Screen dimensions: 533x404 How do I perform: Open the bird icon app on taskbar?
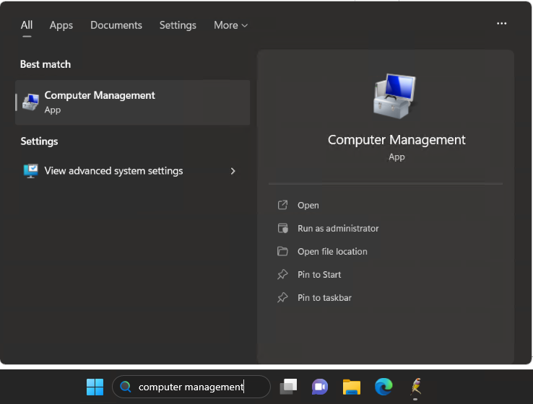(416, 387)
